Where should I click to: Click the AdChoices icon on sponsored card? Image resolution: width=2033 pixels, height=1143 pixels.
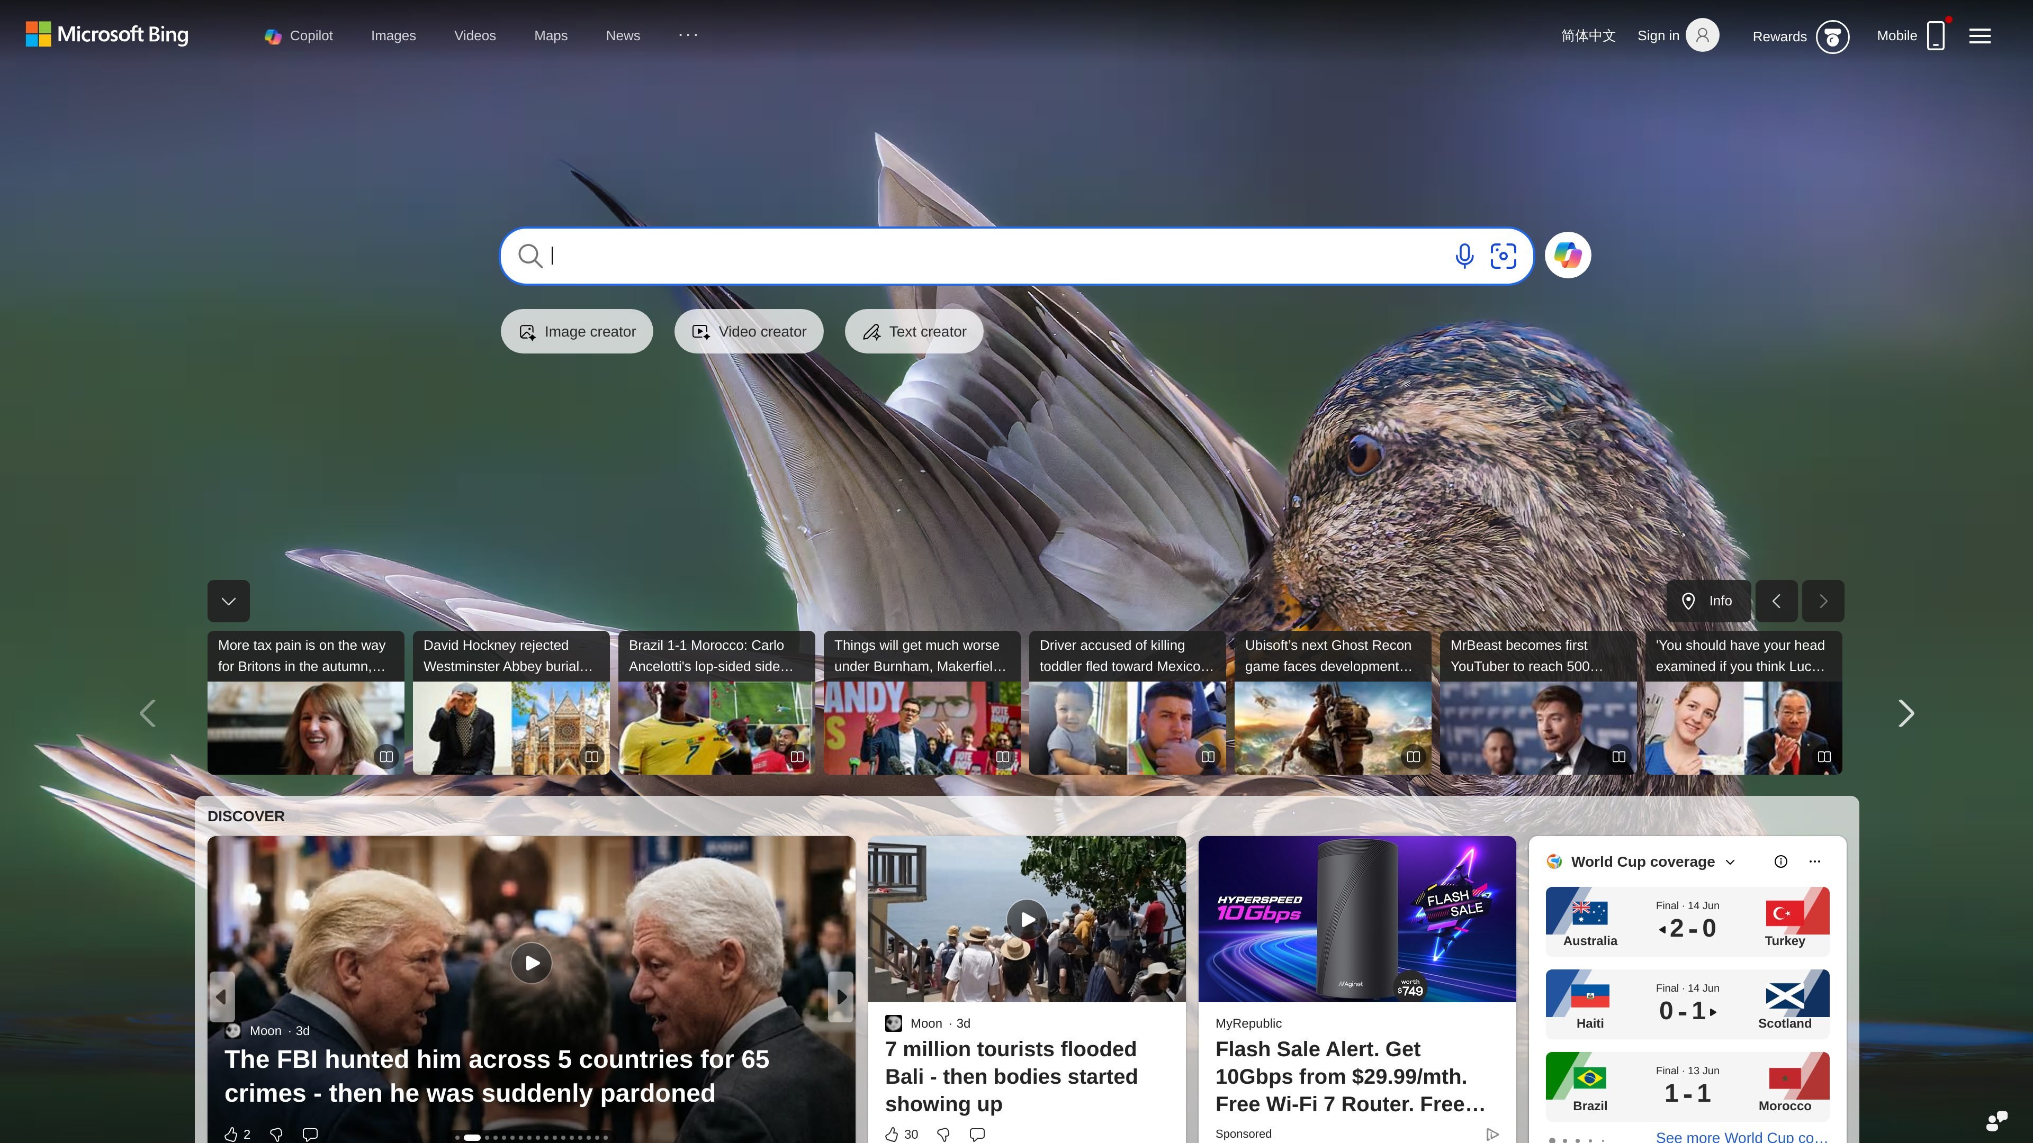click(x=1492, y=1135)
